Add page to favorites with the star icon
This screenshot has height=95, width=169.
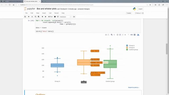pyautogui.click(x=150, y=5)
